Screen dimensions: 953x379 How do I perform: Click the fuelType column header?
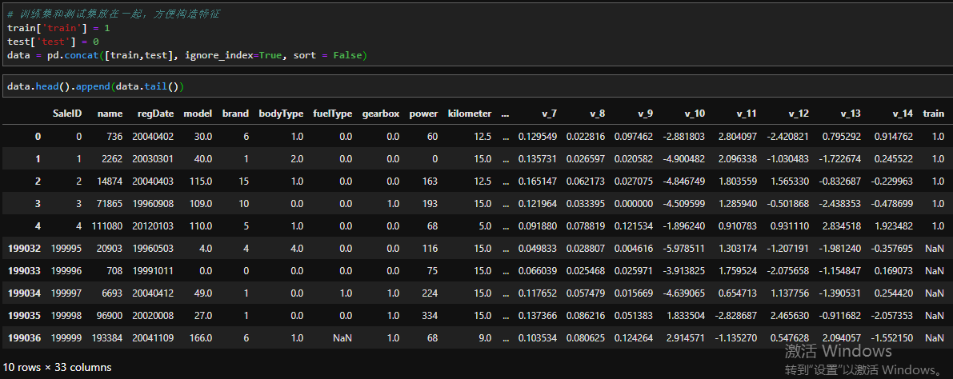(x=332, y=114)
